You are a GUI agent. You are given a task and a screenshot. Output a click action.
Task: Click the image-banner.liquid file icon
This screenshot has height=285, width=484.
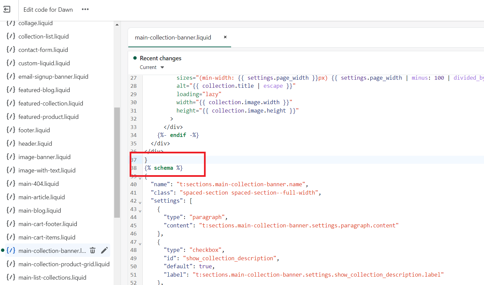pos(11,157)
